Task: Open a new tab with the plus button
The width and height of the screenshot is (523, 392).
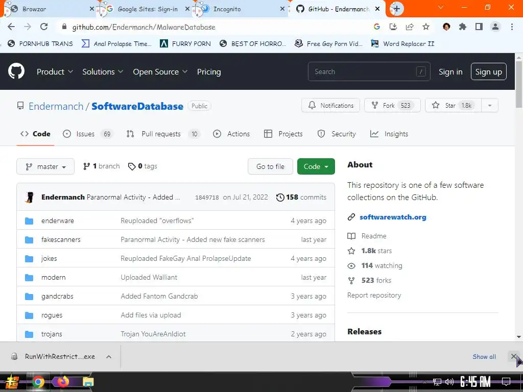Action: coord(396,9)
